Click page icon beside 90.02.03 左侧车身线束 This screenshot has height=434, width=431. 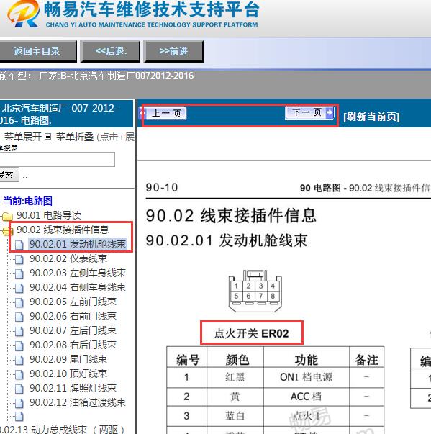(19, 273)
